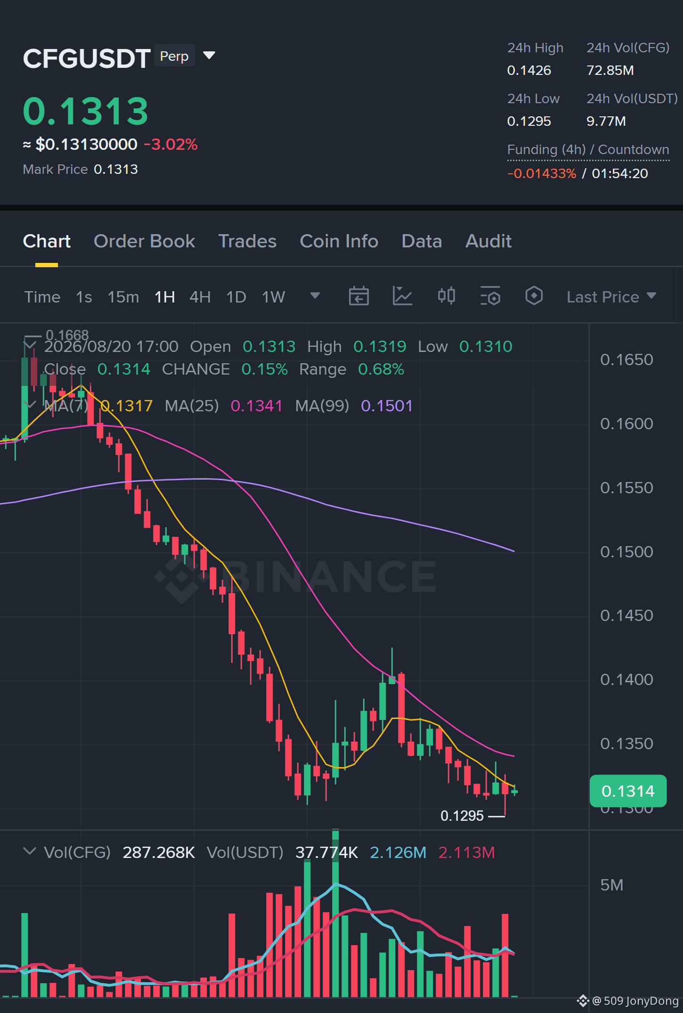683x1013 pixels.
Task: Tap the countdown timer 01:54:20
Action: coord(620,173)
